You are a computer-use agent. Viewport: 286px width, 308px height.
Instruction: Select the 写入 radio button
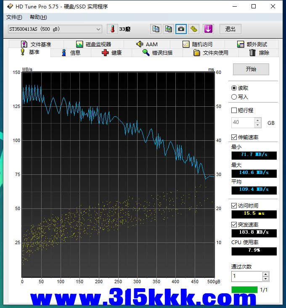[234, 97]
